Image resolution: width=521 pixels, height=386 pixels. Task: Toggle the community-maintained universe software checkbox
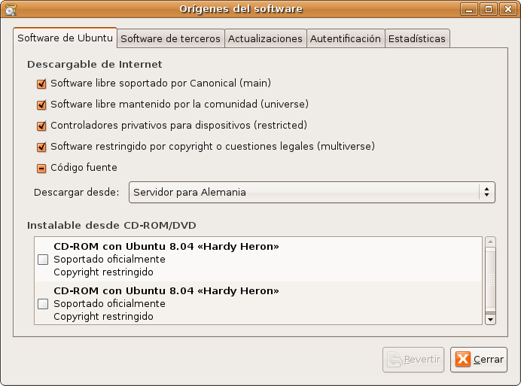42,105
